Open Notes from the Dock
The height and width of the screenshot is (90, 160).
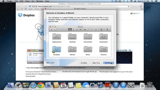(78, 85)
